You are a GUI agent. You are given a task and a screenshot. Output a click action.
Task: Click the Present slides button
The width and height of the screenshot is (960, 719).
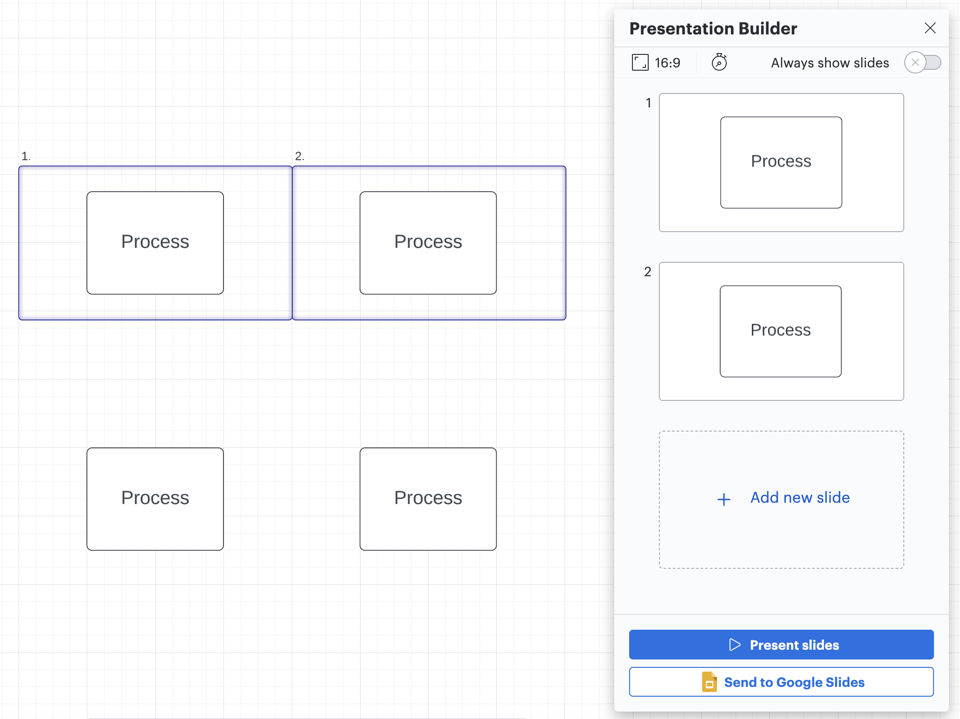click(x=781, y=645)
